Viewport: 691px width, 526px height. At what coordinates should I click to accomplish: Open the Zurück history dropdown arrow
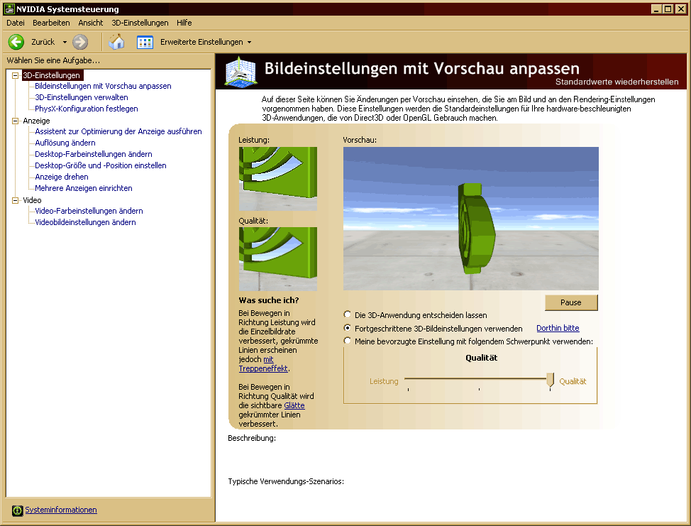coord(65,43)
